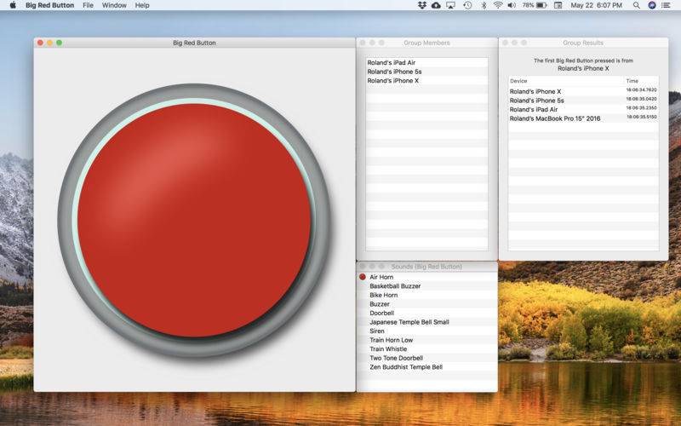Click the battery 78% indicator
This screenshot has height=426, width=681.
tap(535, 5)
